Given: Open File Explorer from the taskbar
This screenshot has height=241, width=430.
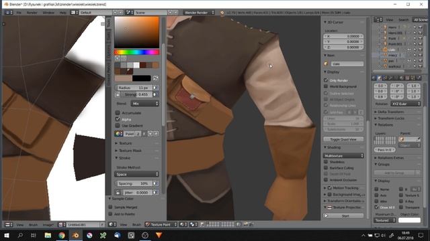Looking at the screenshot, I should (48, 235).
